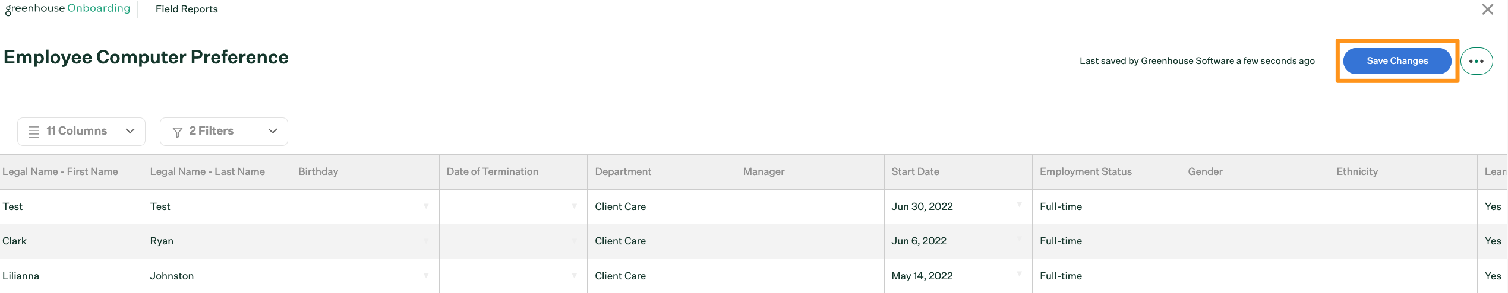1508x293 pixels.
Task: Click the columns list icon
Action: pyautogui.click(x=34, y=132)
